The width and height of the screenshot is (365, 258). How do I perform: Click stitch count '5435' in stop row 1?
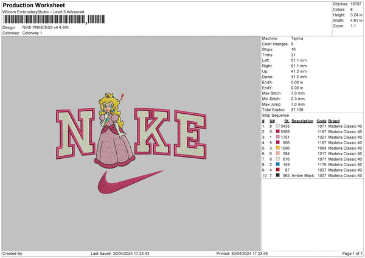coord(285,126)
